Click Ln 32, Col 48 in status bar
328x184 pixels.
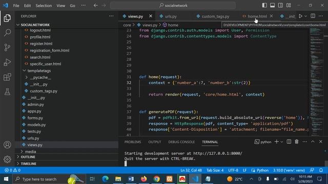tap(191, 170)
